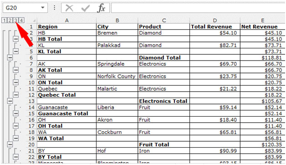Click the Cancel (X) formula bar icon

[x=69, y=8]
